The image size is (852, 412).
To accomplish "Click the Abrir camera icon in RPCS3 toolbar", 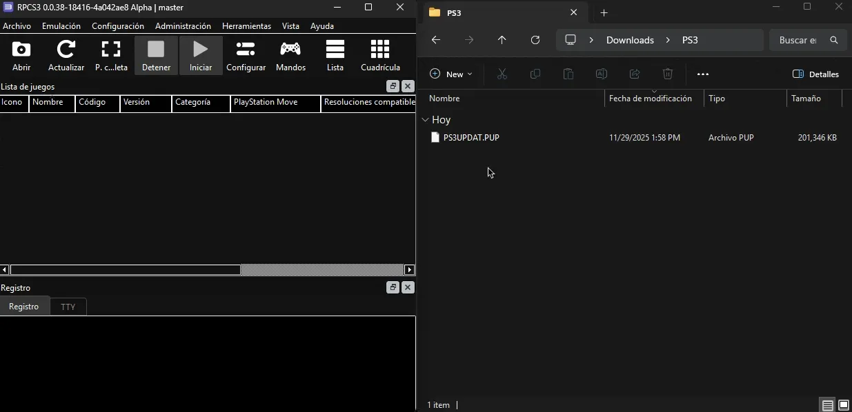I will [21, 50].
